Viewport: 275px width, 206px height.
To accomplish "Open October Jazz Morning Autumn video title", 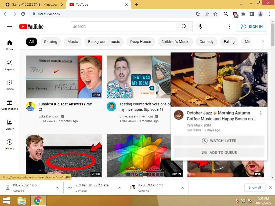I will [221, 116].
